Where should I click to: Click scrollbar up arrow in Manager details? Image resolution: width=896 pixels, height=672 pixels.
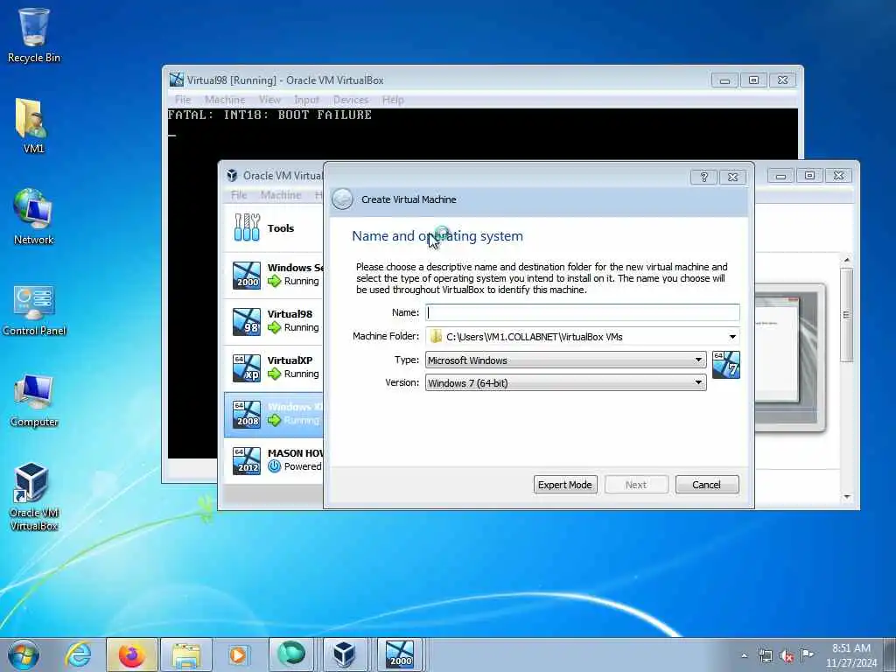(x=847, y=260)
